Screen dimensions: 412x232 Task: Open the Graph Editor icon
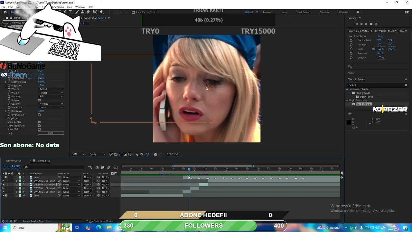(x=116, y=167)
